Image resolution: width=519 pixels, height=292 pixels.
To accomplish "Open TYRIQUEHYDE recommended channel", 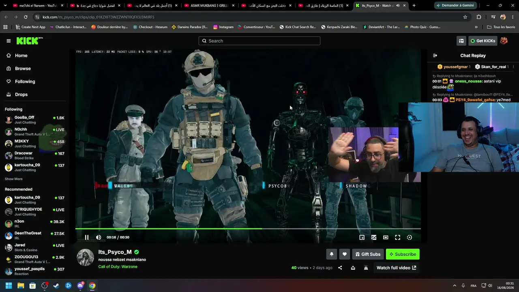I will point(35,212).
